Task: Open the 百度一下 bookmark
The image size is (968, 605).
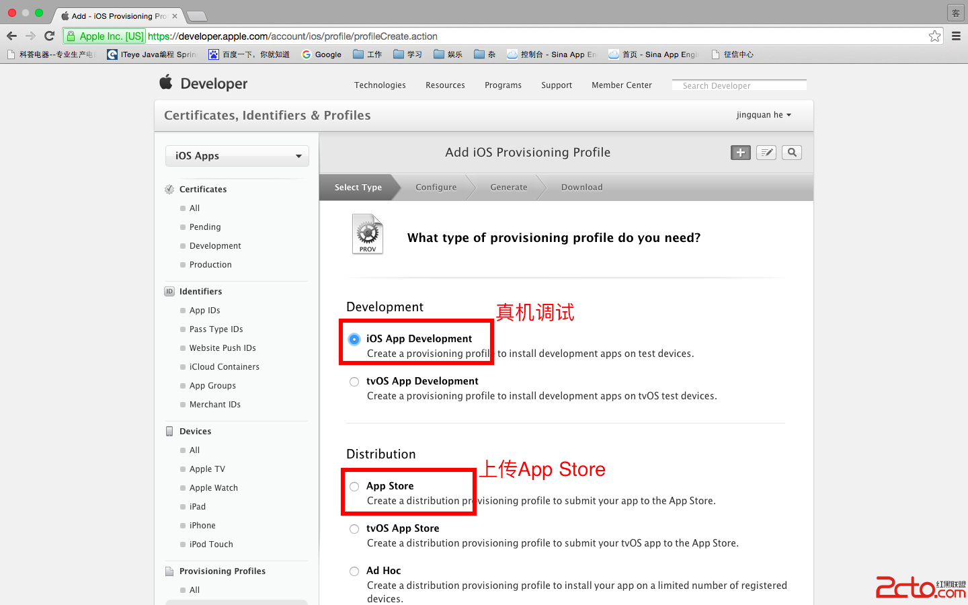Action: 249,54
